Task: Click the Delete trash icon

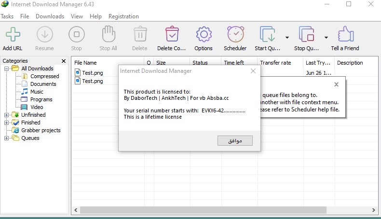Action: pos(140,34)
